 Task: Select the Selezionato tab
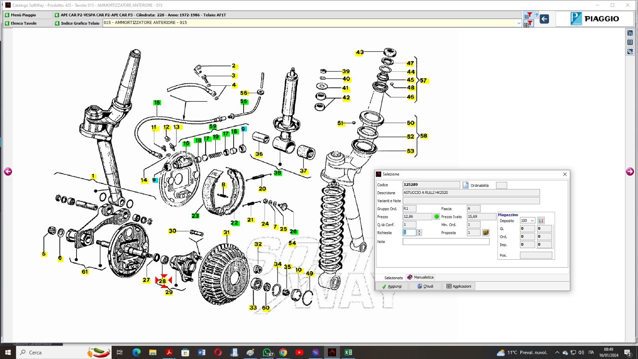(x=393, y=278)
